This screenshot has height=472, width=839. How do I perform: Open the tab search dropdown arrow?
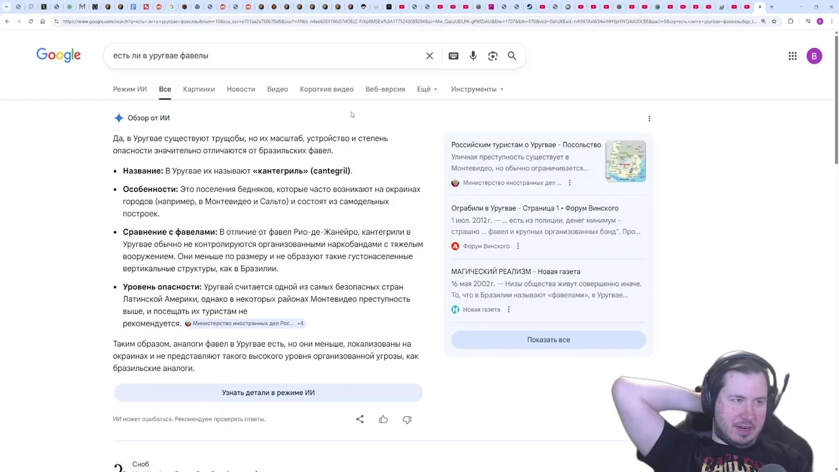(6, 7)
